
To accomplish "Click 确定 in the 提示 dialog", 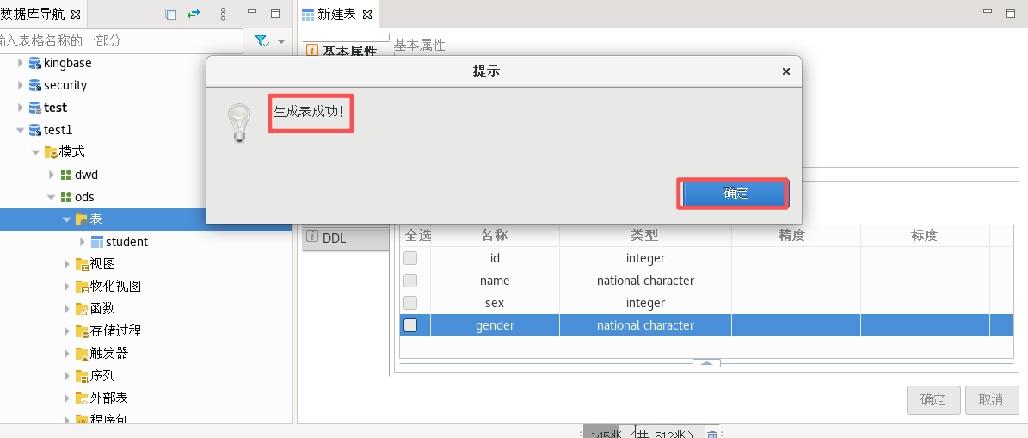I will point(735,194).
